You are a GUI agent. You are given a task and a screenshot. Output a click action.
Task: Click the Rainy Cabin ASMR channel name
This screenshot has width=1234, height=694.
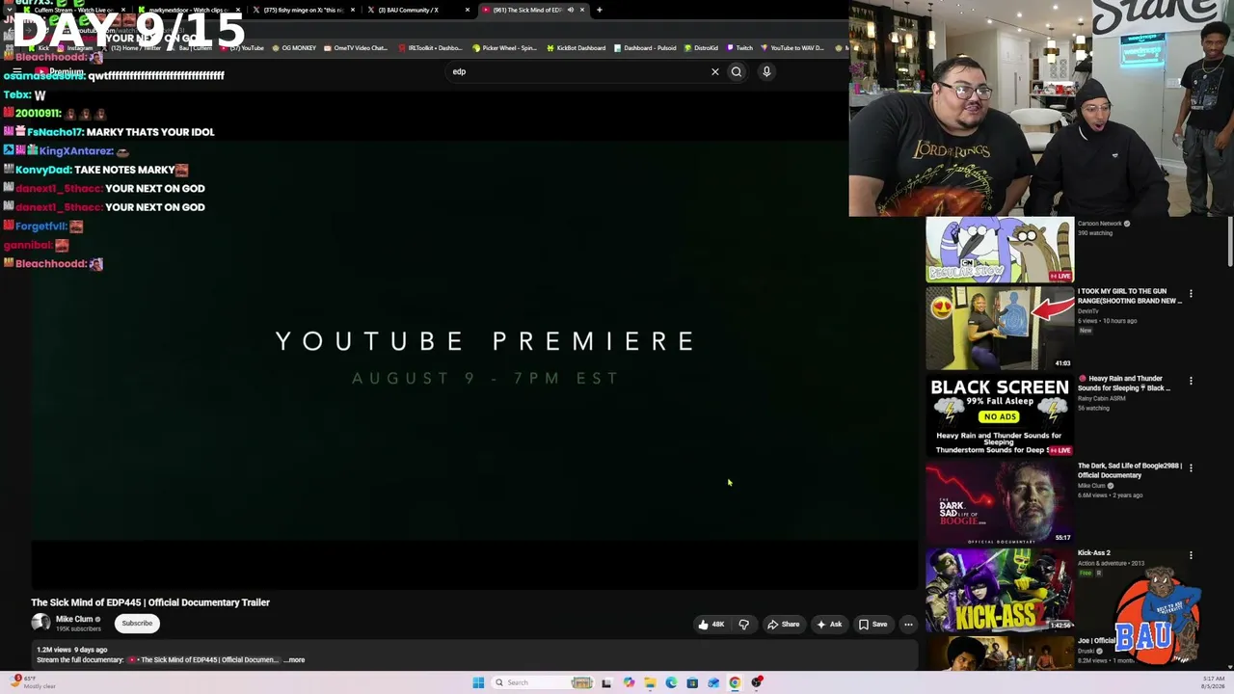pos(1101,398)
